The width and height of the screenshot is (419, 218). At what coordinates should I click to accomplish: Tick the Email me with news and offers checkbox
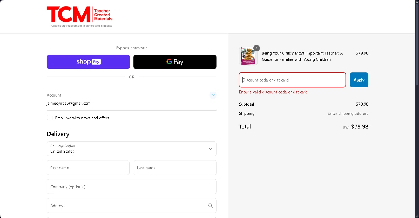(50, 118)
